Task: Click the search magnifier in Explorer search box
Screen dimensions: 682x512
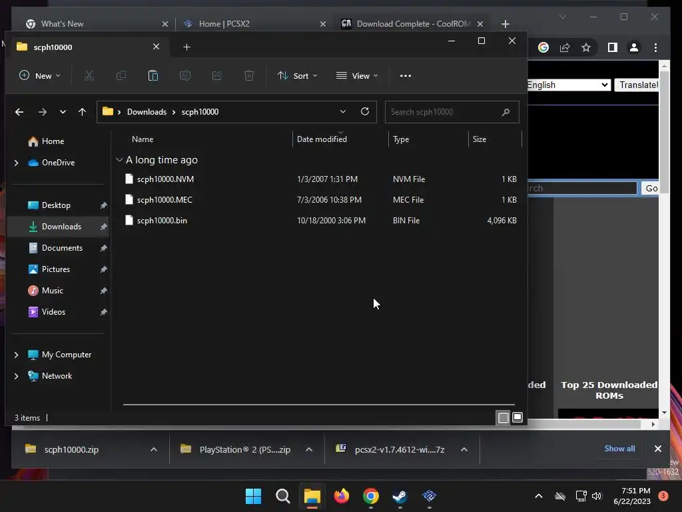Action: pyautogui.click(x=506, y=112)
